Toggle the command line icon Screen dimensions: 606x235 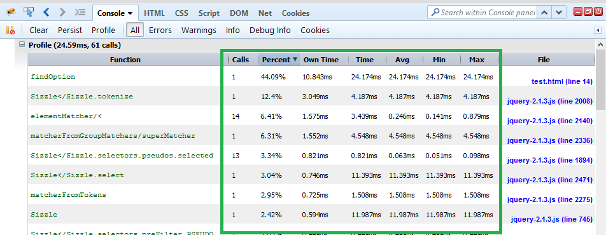(x=80, y=12)
